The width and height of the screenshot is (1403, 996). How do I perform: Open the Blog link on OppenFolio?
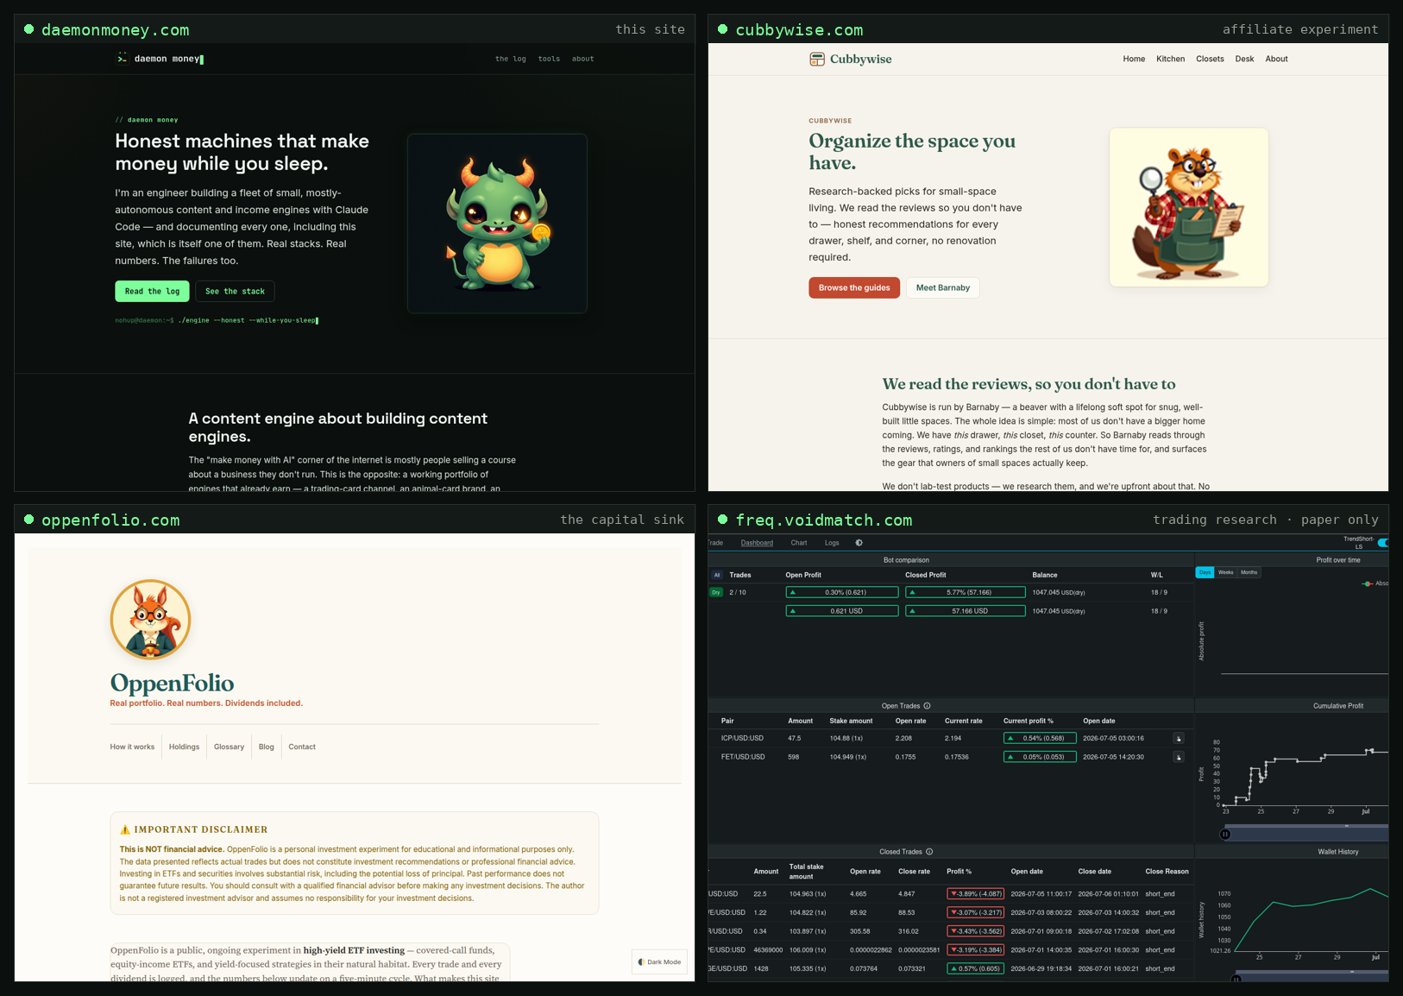266,747
